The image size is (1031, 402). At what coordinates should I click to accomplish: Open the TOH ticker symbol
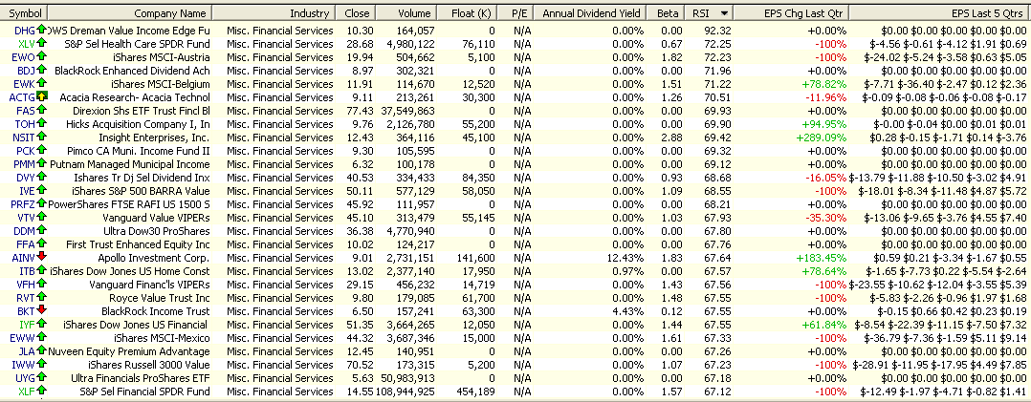(x=25, y=124)
